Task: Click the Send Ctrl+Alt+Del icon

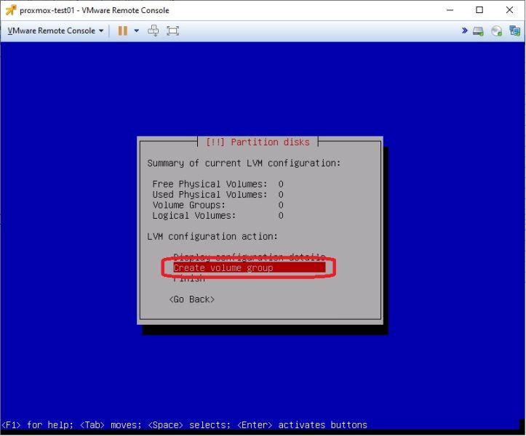Action: (154, 31)
